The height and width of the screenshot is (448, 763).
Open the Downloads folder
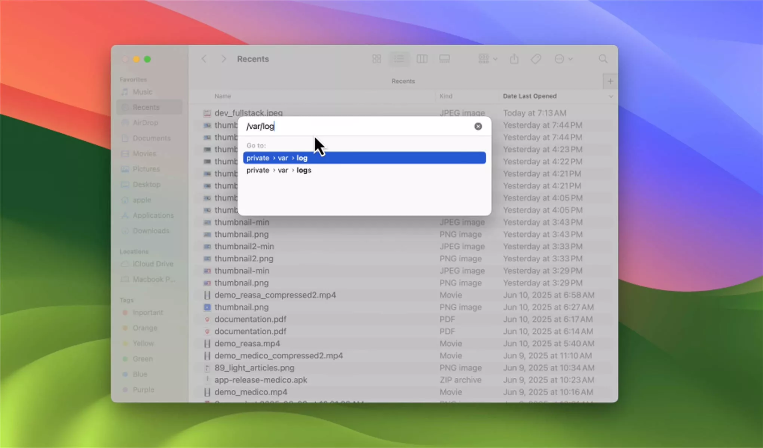click(151, 231)
